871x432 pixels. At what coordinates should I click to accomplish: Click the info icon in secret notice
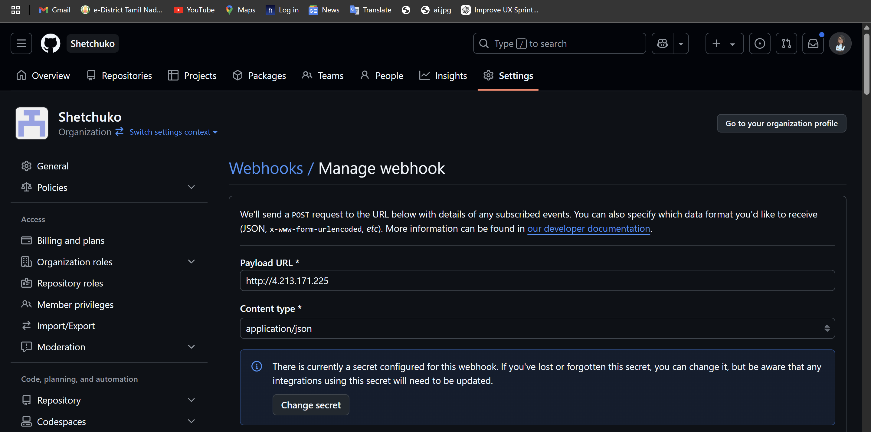tap(257, 366)
